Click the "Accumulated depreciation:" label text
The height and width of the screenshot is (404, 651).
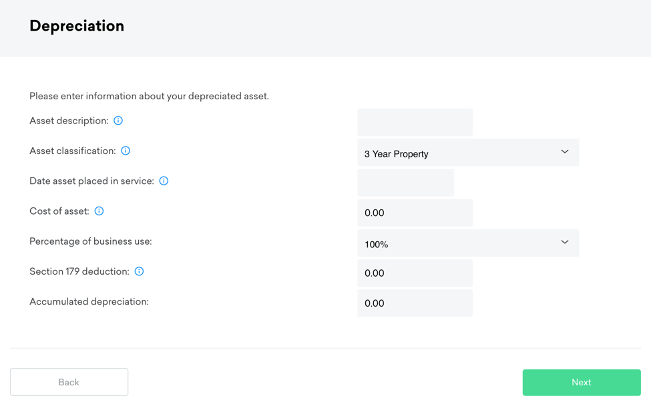[x=89, y=302]
